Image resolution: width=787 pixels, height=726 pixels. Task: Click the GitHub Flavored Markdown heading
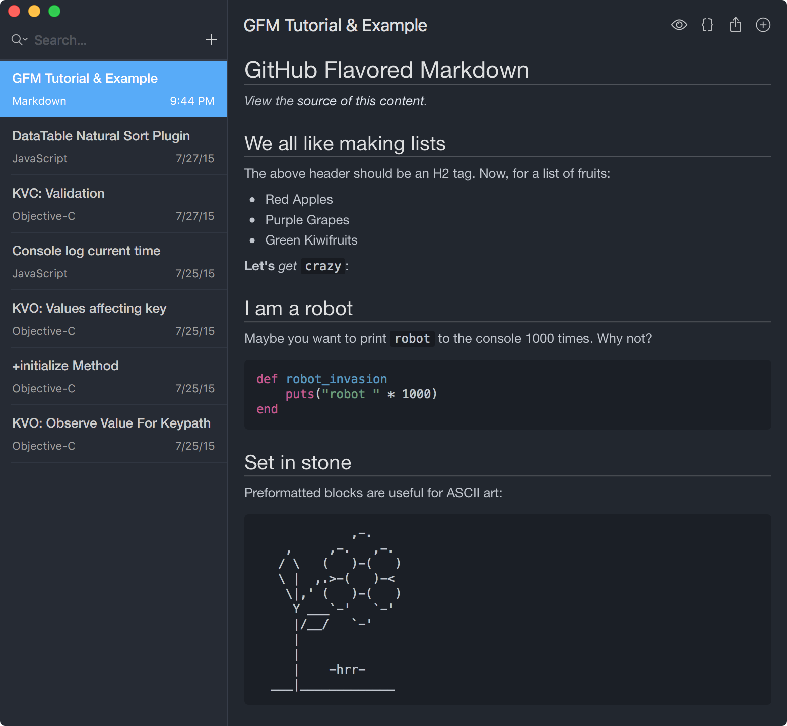[386, 70]
